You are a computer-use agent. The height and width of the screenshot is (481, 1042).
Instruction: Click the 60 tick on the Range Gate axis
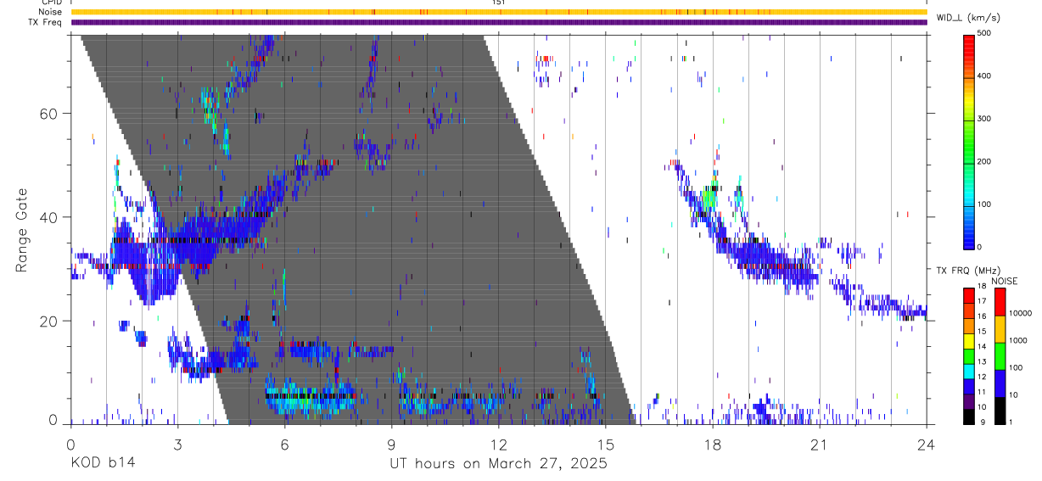click(x=50, y=113)
